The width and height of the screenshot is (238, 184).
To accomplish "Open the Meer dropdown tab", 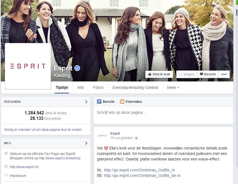I will coord(173,87).
